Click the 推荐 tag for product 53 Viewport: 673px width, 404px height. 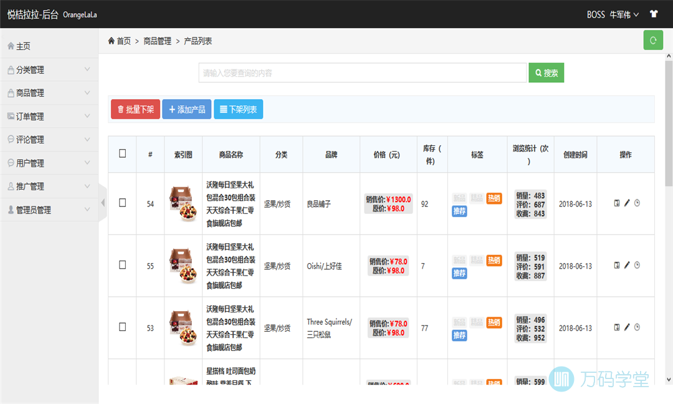tap(459, 335)
